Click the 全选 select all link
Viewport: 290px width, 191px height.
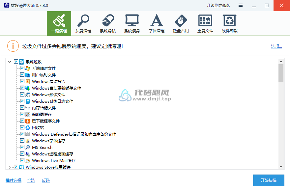31,180
